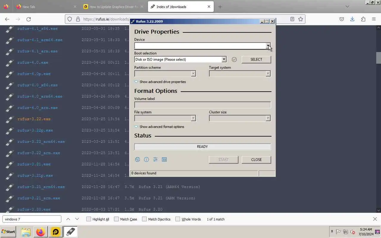Image resolution: width=381 pixels, height=238 pixels.
Task: Open the rufus-3.20.exe link
Action: [x=34, y=209]
